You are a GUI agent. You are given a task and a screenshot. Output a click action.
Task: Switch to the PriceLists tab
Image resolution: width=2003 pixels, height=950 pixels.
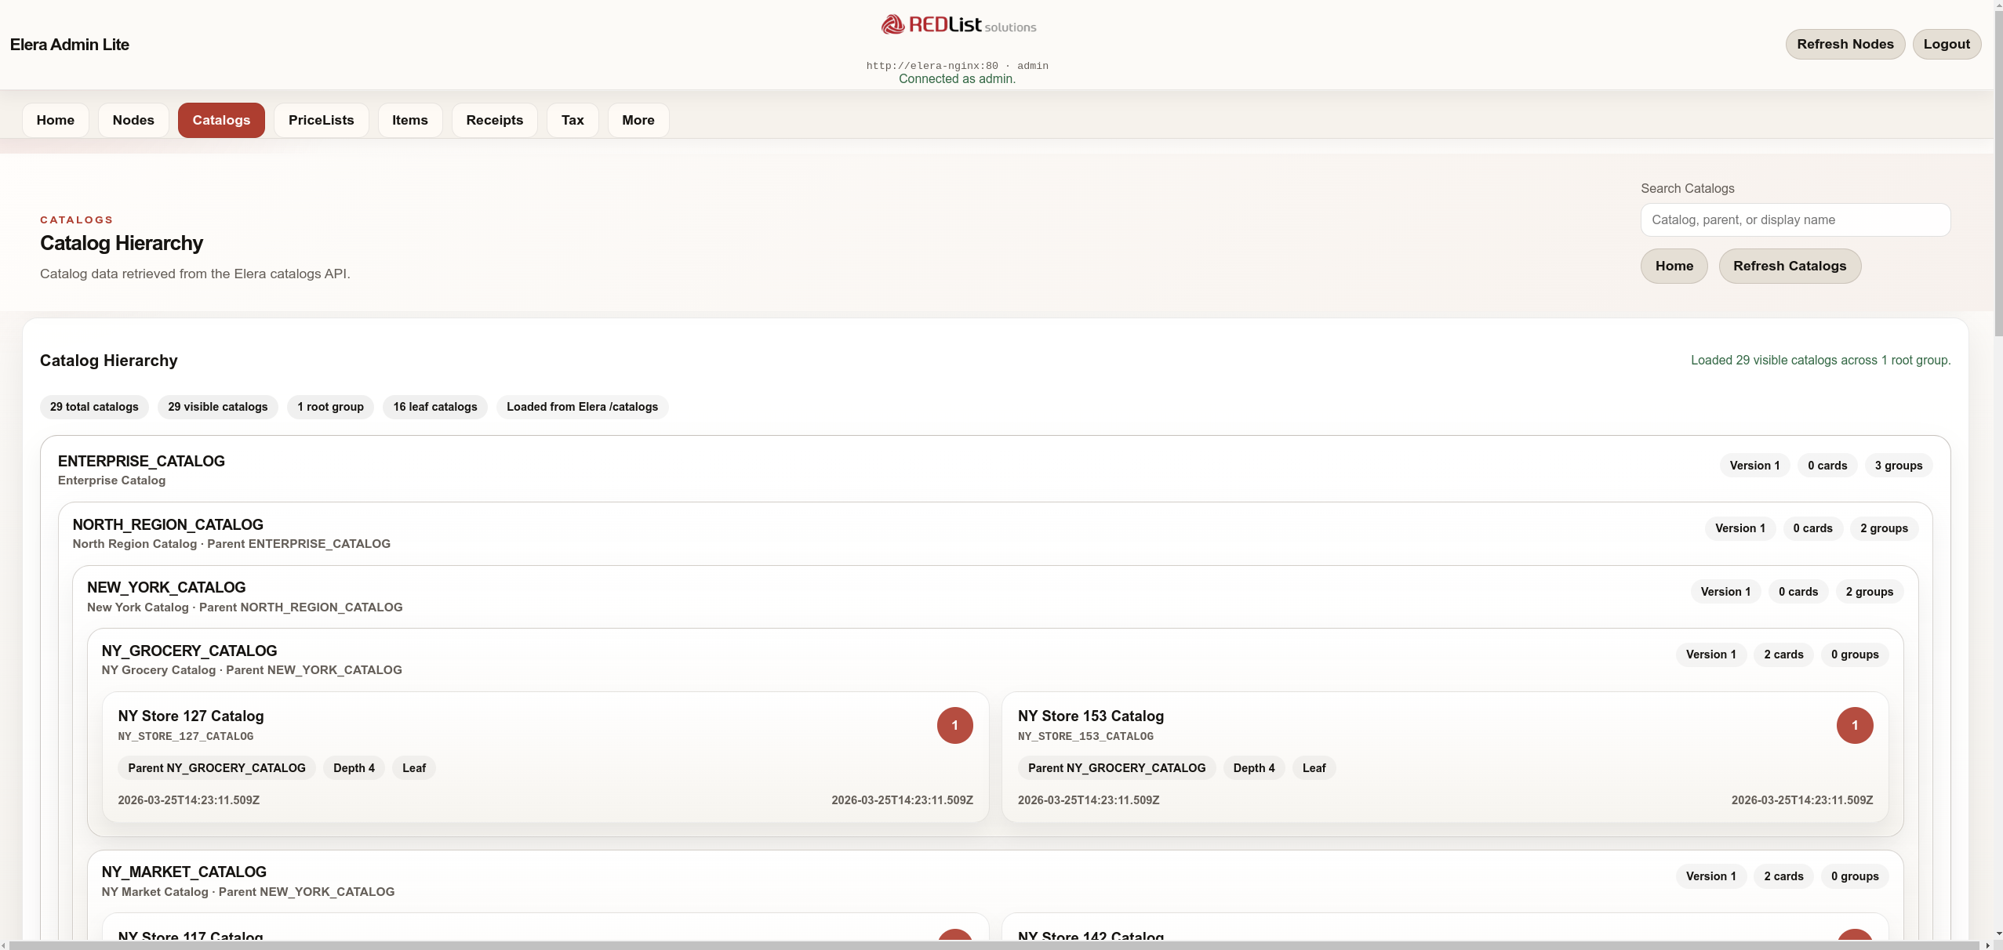[x=321, y=120]
